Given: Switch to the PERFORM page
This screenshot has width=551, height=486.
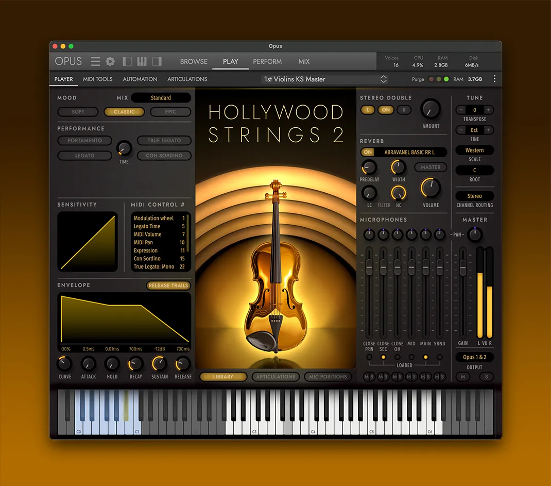Looking at the screenshot, I should (x=267, y=61).
